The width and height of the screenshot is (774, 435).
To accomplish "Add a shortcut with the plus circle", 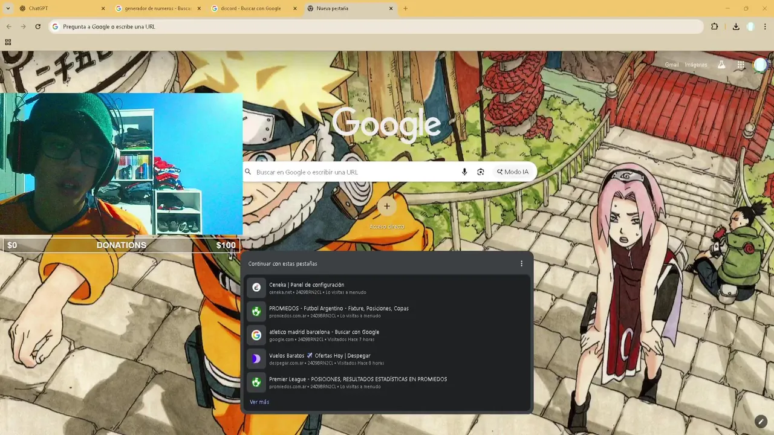I will pyautogui.click(x=387, y=206).
